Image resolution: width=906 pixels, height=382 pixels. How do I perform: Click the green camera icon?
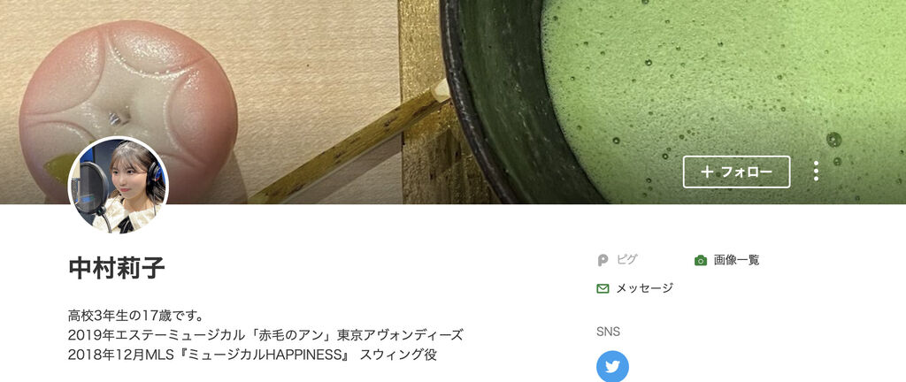coord(701,260)
